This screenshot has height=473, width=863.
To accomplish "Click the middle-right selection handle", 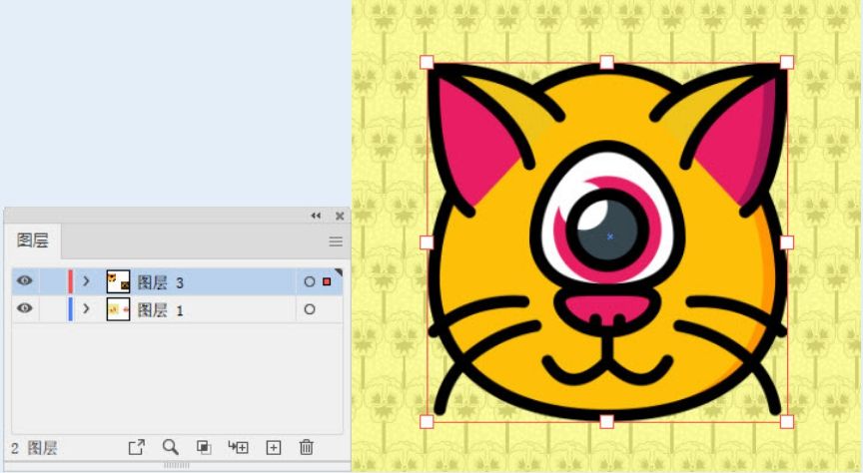I will (787, 242).
